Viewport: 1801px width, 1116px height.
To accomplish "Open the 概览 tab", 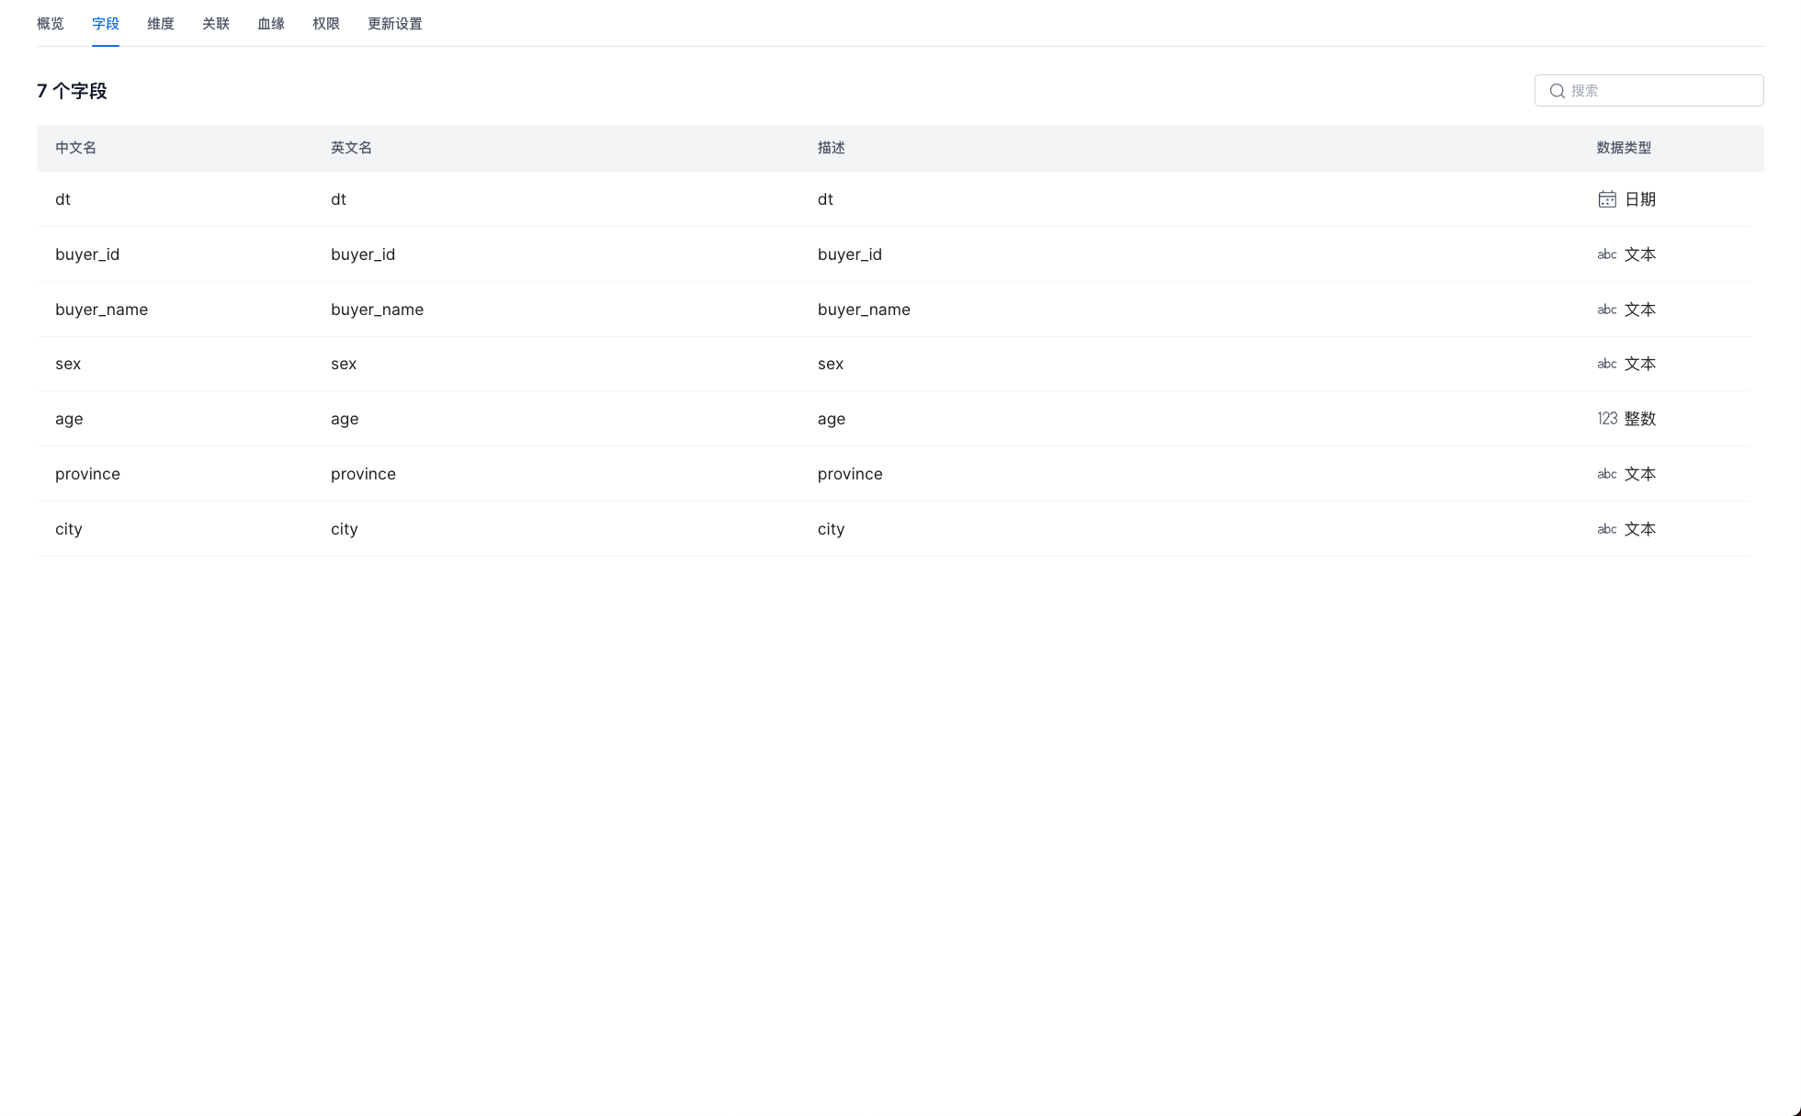I will [x=51, y=24].
